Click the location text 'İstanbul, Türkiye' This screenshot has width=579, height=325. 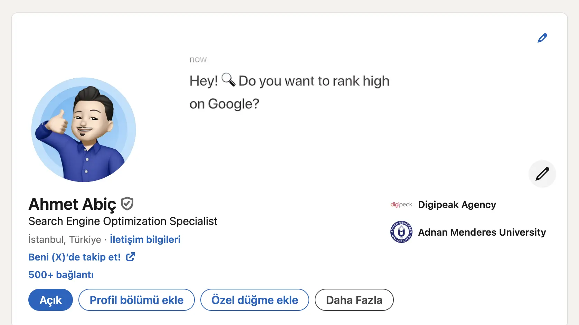65,239
